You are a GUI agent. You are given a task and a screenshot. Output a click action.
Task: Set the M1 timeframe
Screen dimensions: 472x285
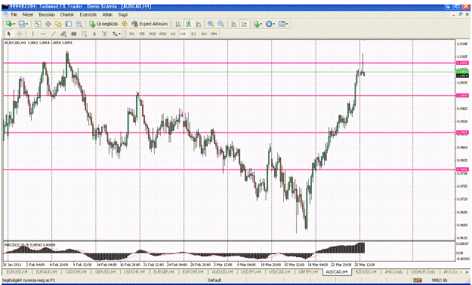(x=131, y=34)
